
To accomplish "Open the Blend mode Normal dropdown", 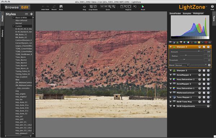I will click(182, 65).
